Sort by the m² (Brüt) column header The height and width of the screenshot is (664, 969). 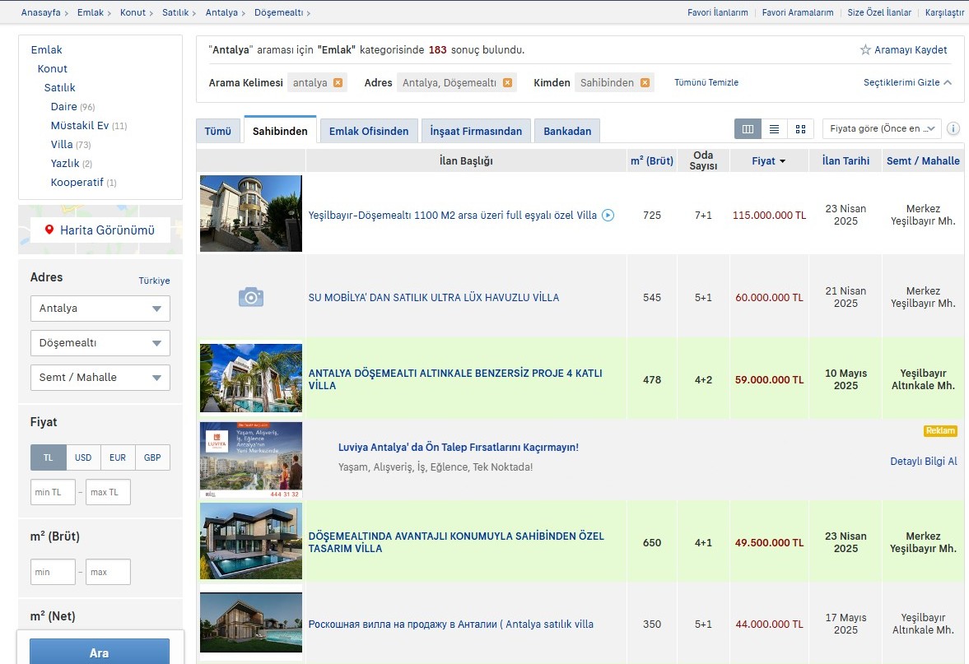(652, 160)
